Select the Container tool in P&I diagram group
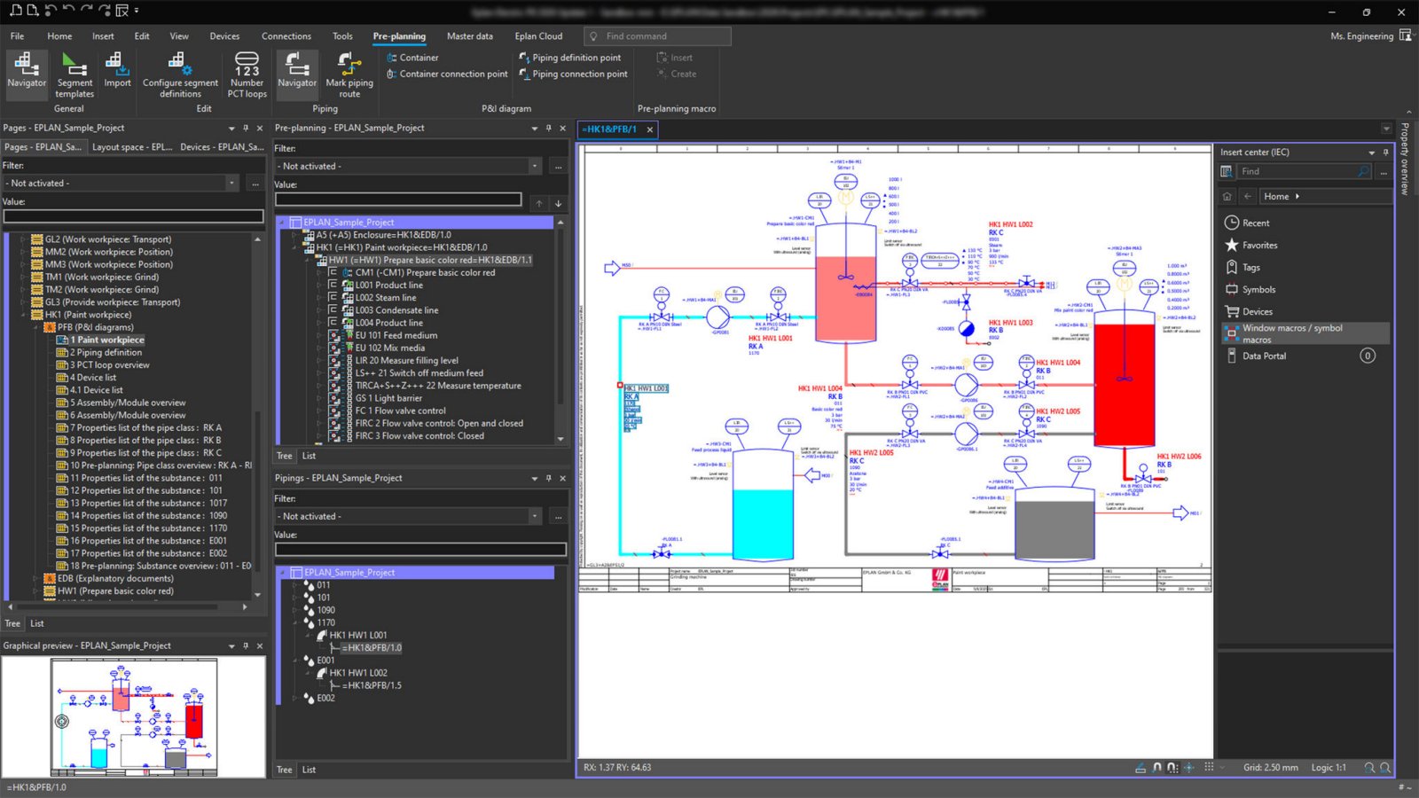The width and height of the screenshot is (1419, 798). click(x=415, y=57)
